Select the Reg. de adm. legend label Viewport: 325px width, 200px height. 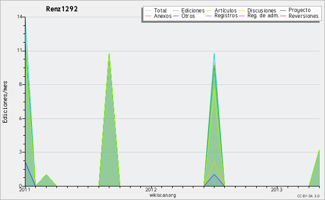tap(263, 16)
